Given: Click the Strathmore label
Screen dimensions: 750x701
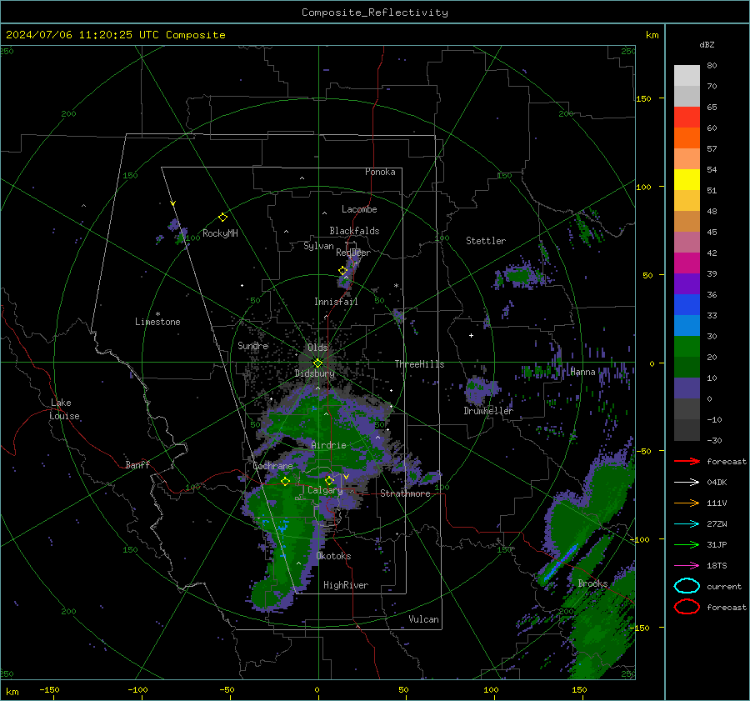Looking at the screenshot, I should point(406,493).
